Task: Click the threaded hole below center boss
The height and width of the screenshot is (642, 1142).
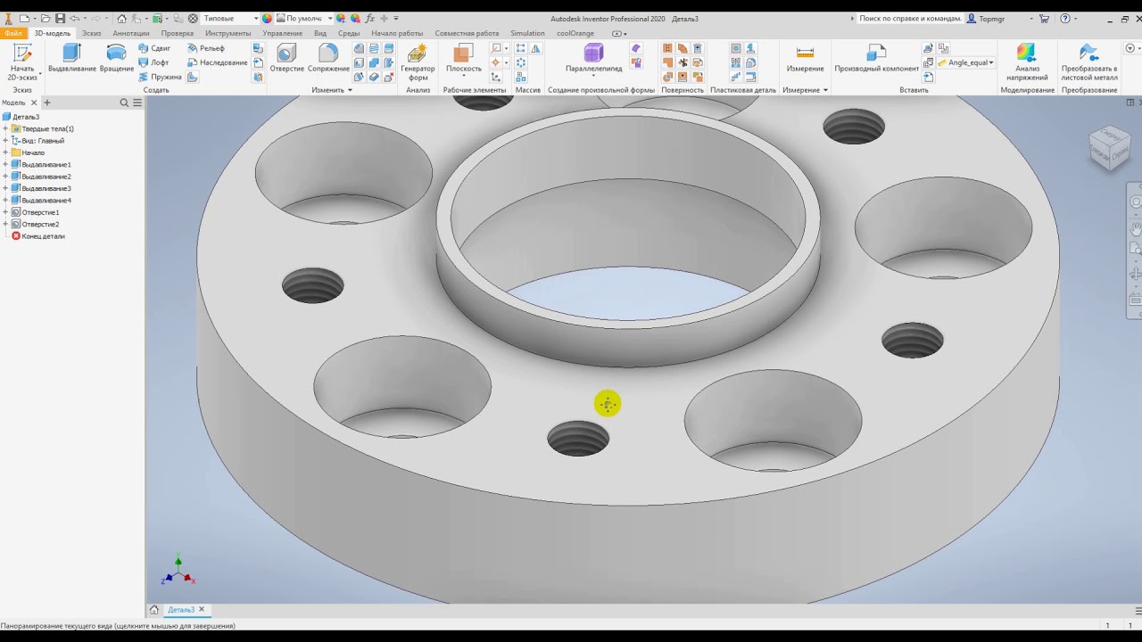Action: 578,439
